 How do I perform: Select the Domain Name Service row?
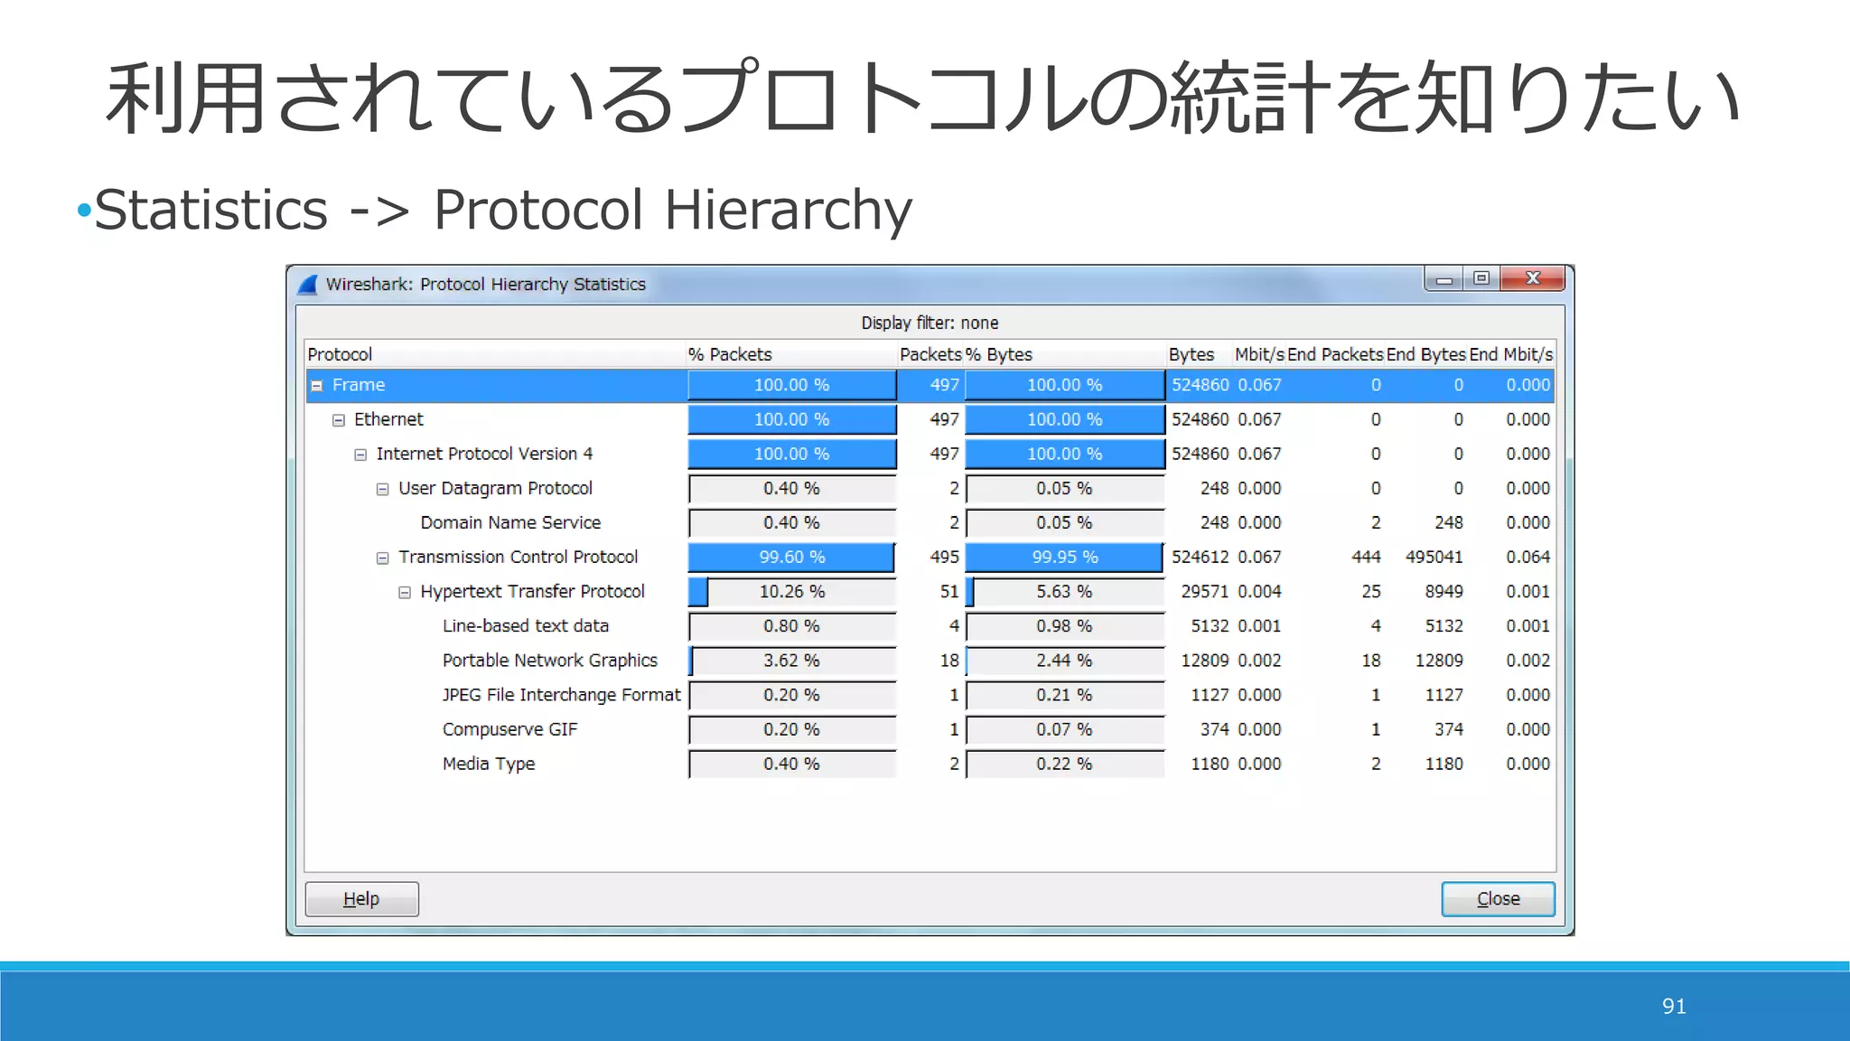[930, 522]
